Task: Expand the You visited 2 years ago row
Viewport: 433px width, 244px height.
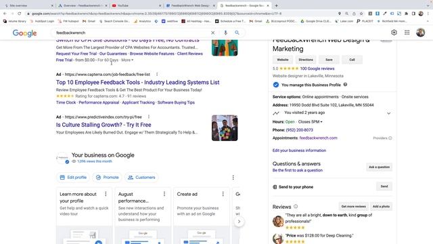Action: pyautogui.click(x=388, y=113)
